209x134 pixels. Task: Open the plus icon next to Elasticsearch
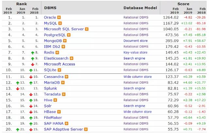tap(72, 58)
